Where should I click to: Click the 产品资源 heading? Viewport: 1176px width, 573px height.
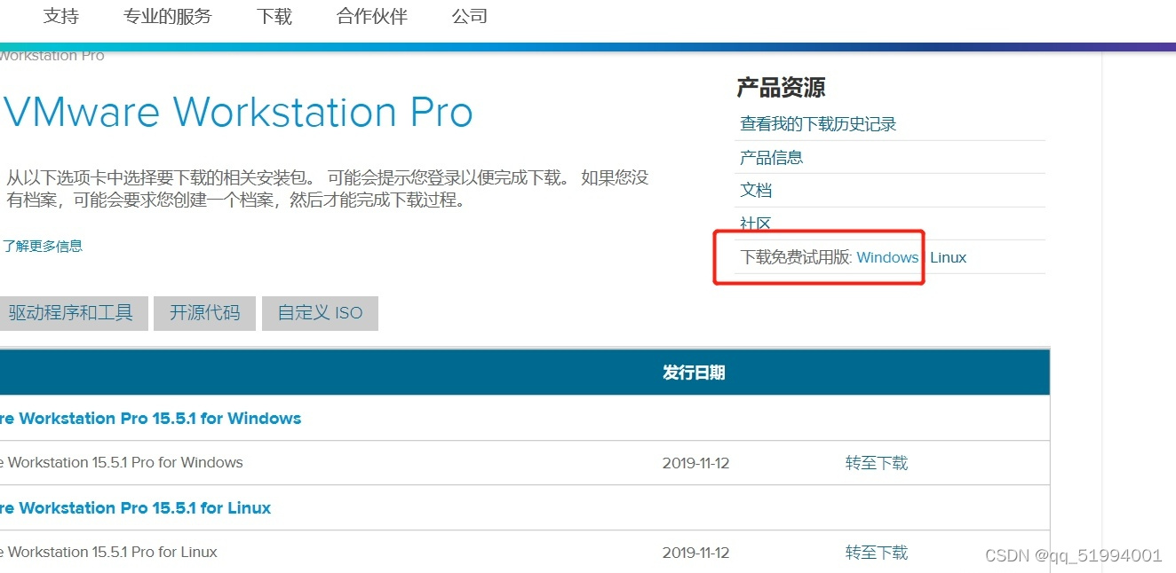781,87
